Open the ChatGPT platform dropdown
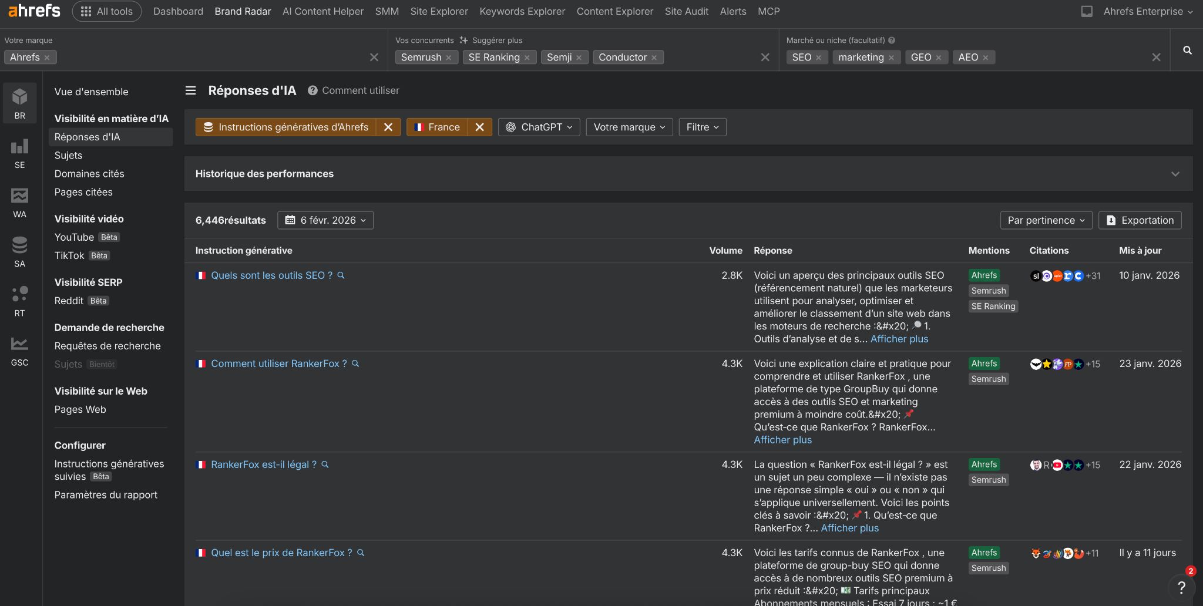The image size is (1203, 606). pos(539,127)
